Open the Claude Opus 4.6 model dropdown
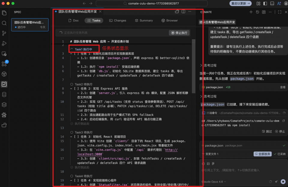The height and width of the screenshot is (187, 288). point(214,182)
